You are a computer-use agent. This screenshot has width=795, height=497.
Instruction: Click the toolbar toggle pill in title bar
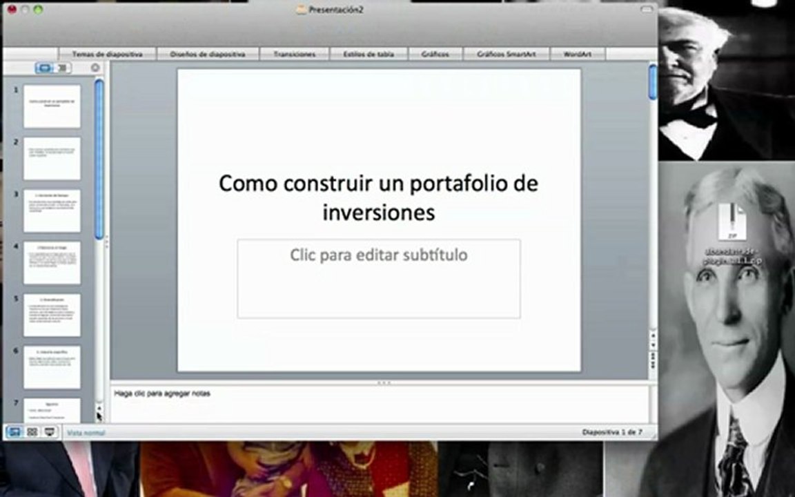pos(647,9)
